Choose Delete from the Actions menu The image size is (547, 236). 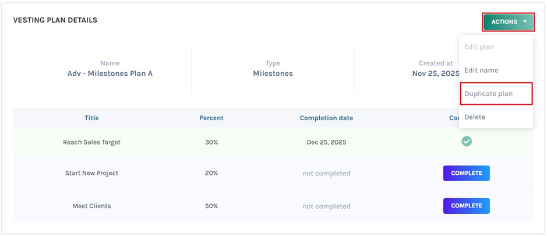(x=475, y=117)
